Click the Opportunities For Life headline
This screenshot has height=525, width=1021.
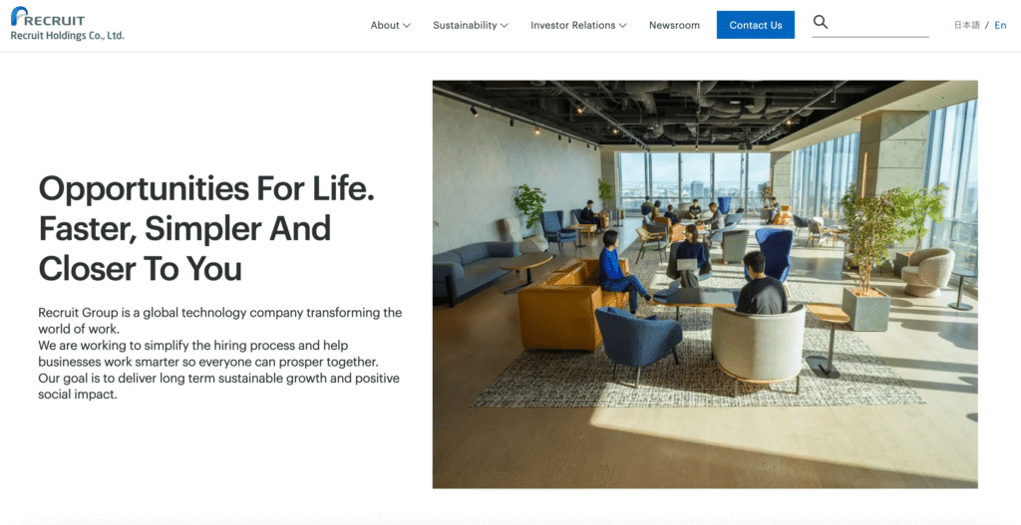[x=206, y=188]
